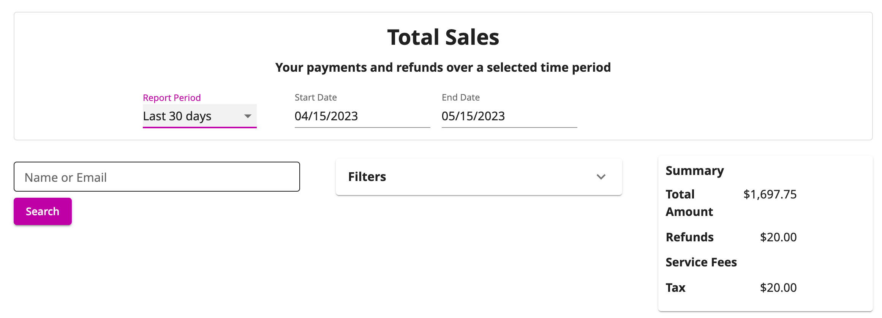Viewport: 882px width, 318px height.
Task: Click the date value 05/15/2023
Action: [x=473, y=116]
